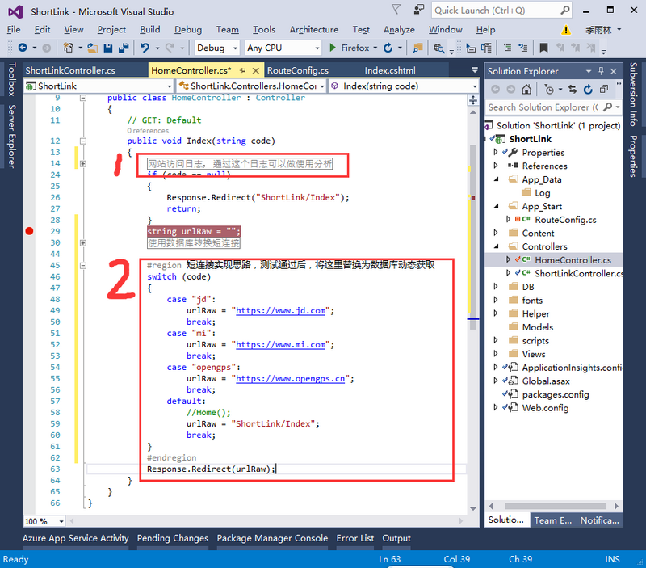
Task: Open the Analyze menu
Action: tap(399, 30)
